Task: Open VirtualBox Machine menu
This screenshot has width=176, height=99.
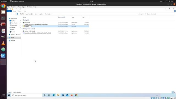Action: 14,7
